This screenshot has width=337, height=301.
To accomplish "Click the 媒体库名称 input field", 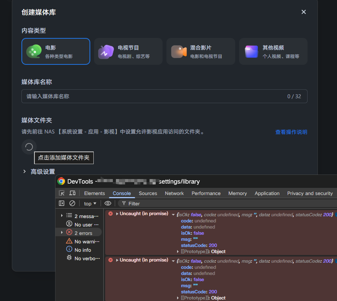I will click(x=153, y=96).
